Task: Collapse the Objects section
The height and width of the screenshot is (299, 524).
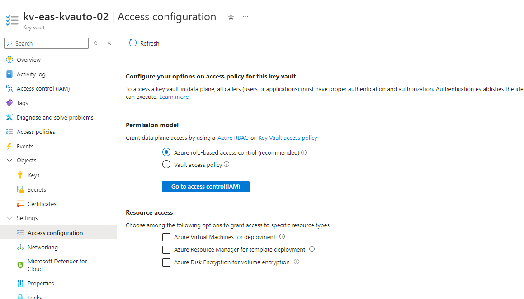Action: pos(9,160)
